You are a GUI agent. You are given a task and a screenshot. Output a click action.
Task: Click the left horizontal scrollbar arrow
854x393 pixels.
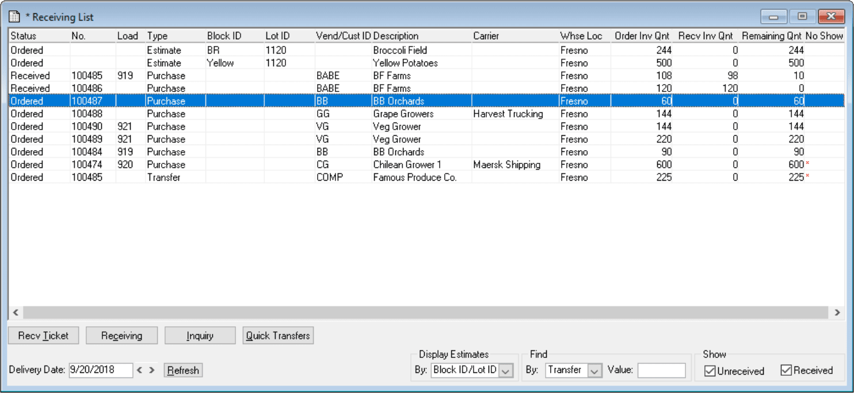click(14, 312)
